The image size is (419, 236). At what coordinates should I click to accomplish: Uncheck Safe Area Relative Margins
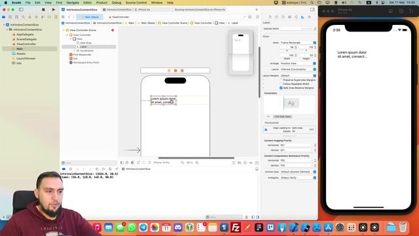point(281,88)
